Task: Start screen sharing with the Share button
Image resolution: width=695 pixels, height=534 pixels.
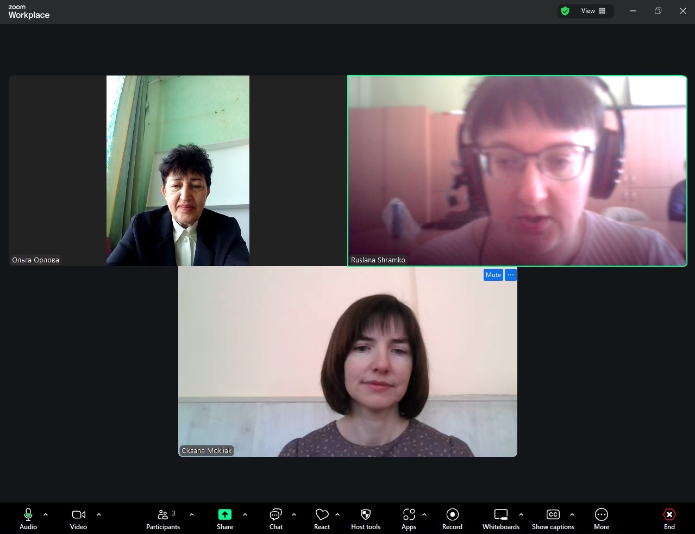Action: tap(224, 519)
